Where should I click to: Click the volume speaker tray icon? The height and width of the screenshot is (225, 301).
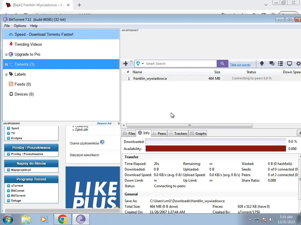click(x=271, y=219)
